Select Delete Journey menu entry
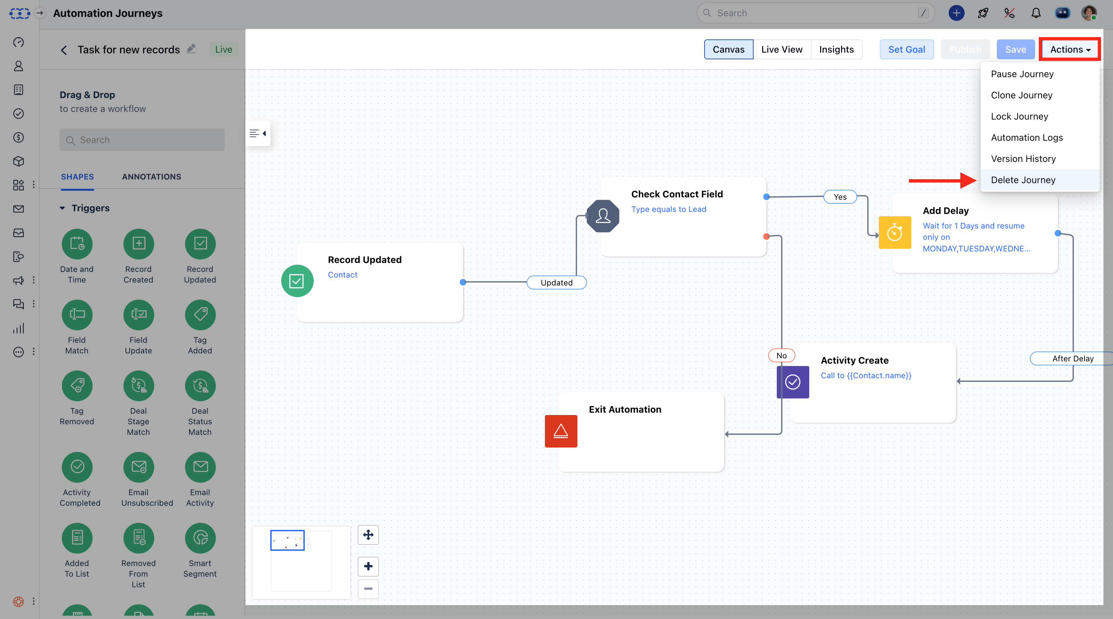Viewport: 1113px width, 619px height. tap(1040, 180)
